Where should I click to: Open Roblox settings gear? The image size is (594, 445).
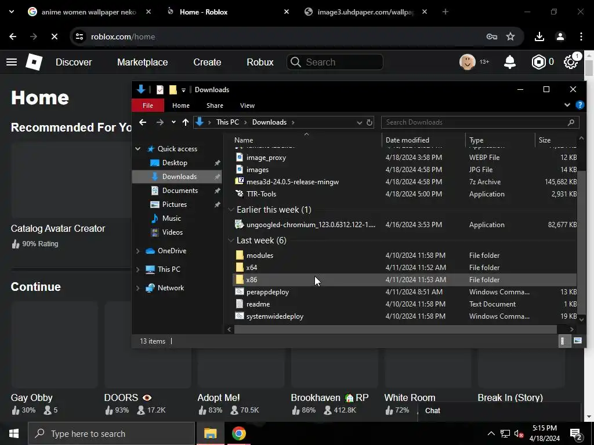click(x=571, y=62)
